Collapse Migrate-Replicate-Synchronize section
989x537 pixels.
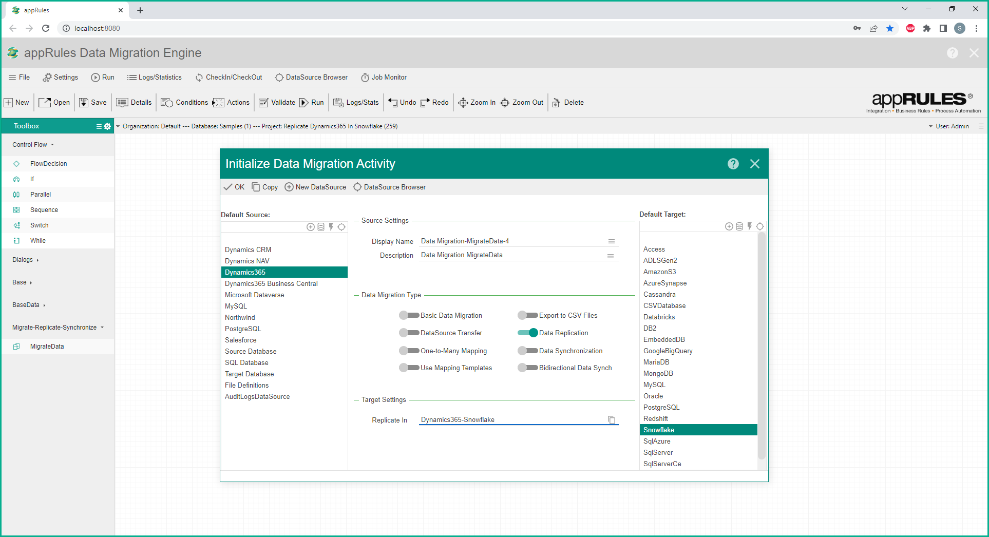[x=58, y=328]
